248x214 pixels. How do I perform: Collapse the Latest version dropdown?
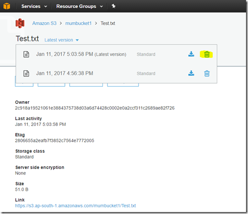[61, 40]
